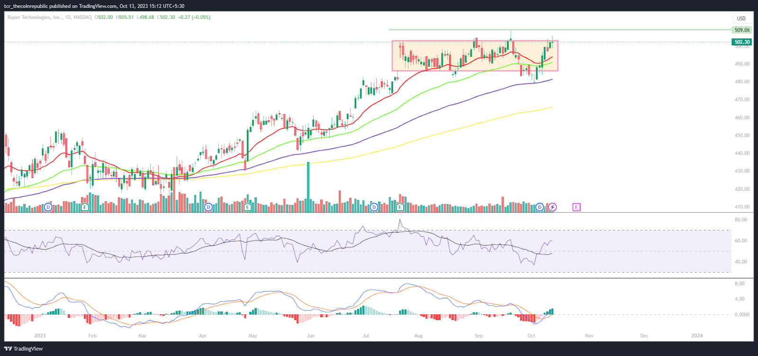Viewport: 758px width, 356px height.
Task: Click the low value L498.68
Action: [145, 17]
